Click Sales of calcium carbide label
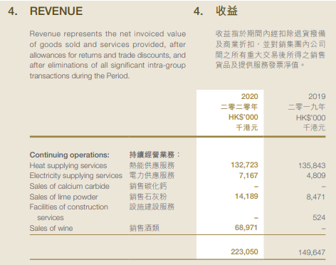 pos(70,186)
